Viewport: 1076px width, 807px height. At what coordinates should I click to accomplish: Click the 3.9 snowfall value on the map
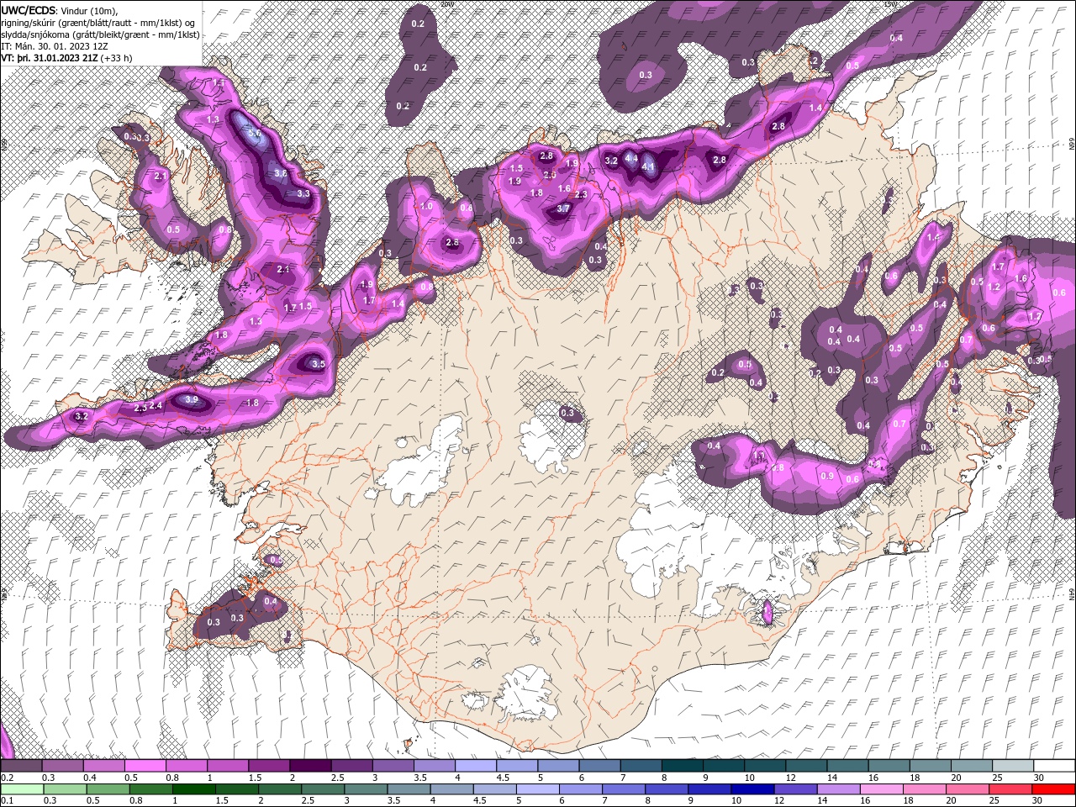pos(192,399)
